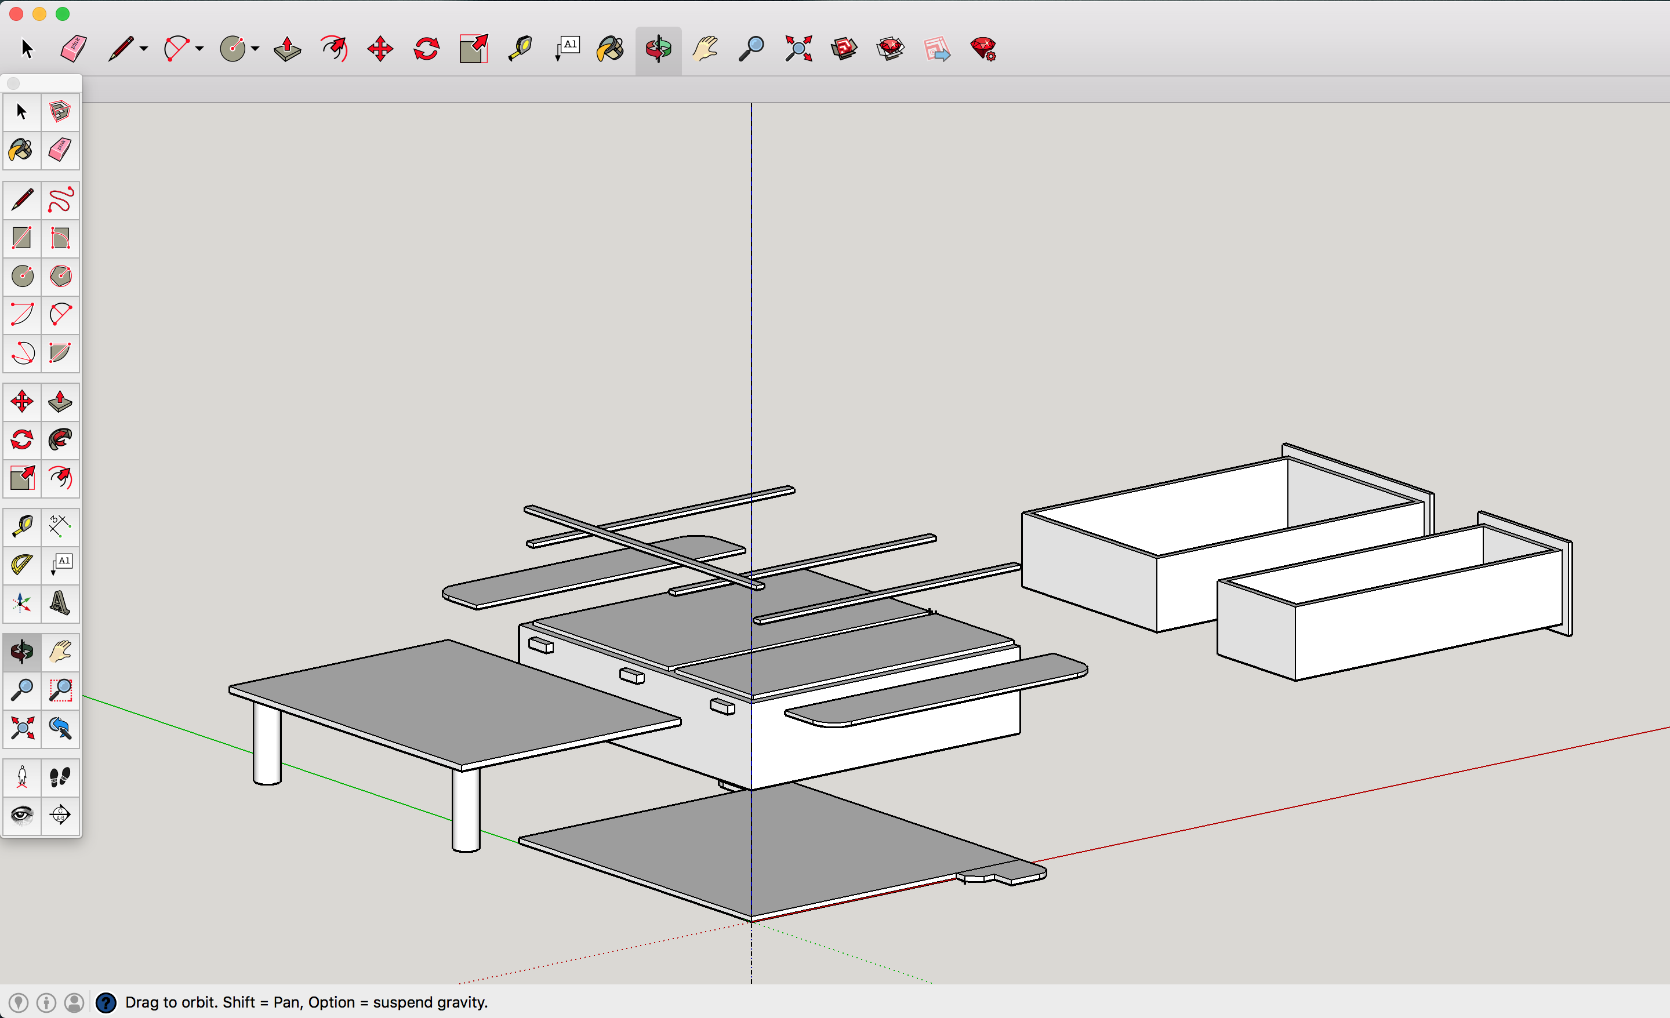Image resolution: width=1670 pixels, height=1018 pixels.
Task: Select Paint Bucket tool in top toolbar
Action: pos(610,49)
